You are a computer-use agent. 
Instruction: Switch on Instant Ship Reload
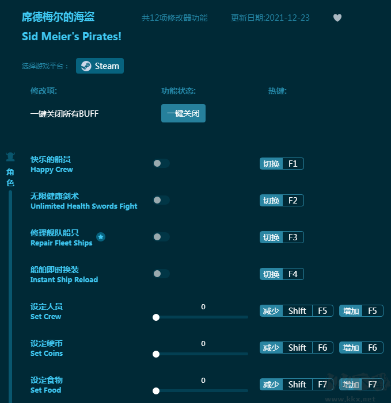pyautogui.click(x=161, y=274)
